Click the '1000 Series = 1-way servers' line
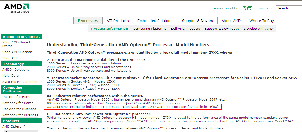 84,63
